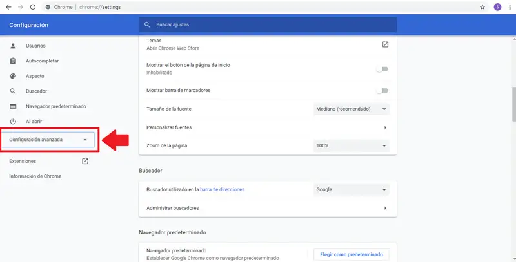Open the Google search engine dropdown

click(352, 189)
